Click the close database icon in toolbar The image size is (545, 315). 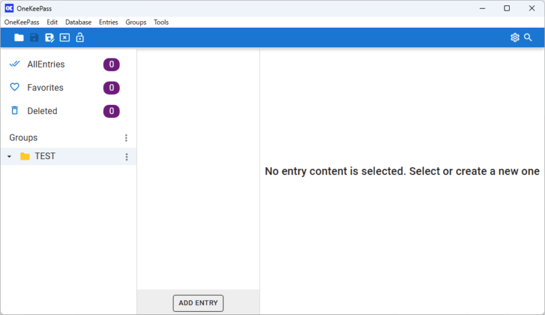(64, 38)
